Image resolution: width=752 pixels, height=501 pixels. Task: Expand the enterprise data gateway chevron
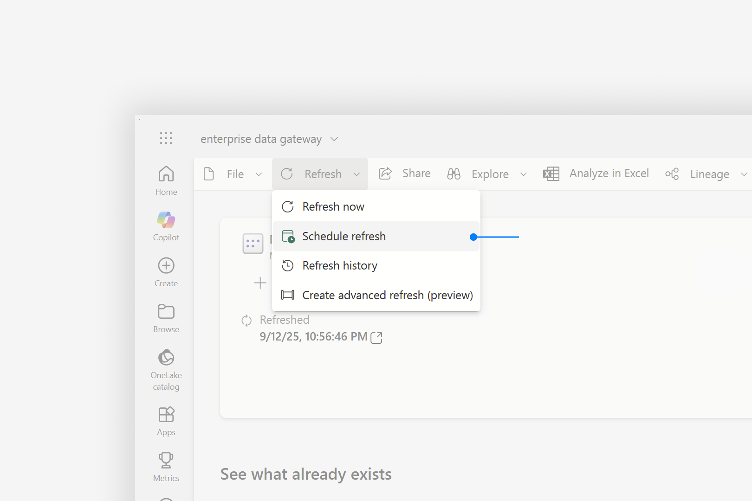coord(334,139)
